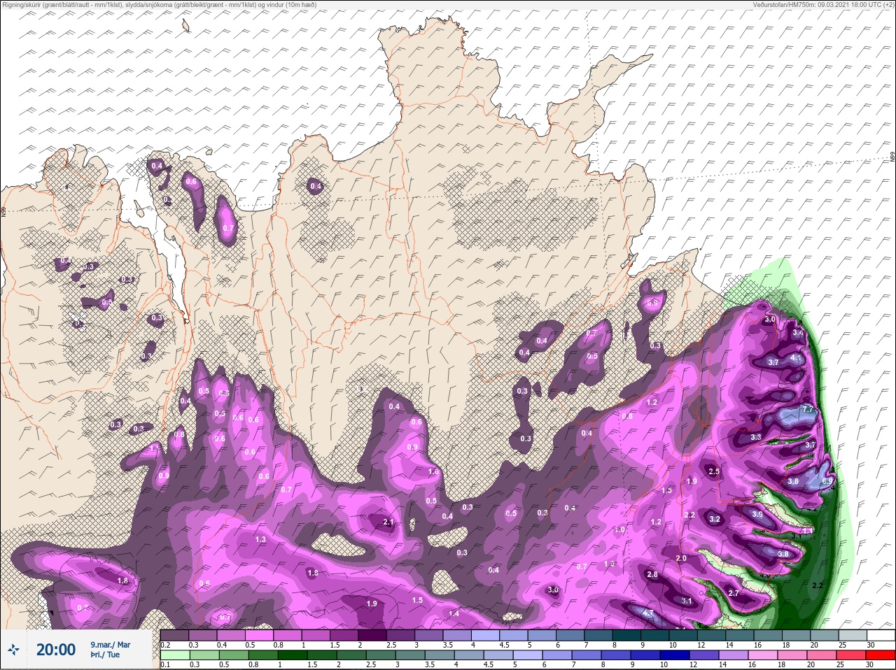Screen dimensions: 896x670
Task: Click the 3.1 precipitation value on the map
Action: [687, 601]
